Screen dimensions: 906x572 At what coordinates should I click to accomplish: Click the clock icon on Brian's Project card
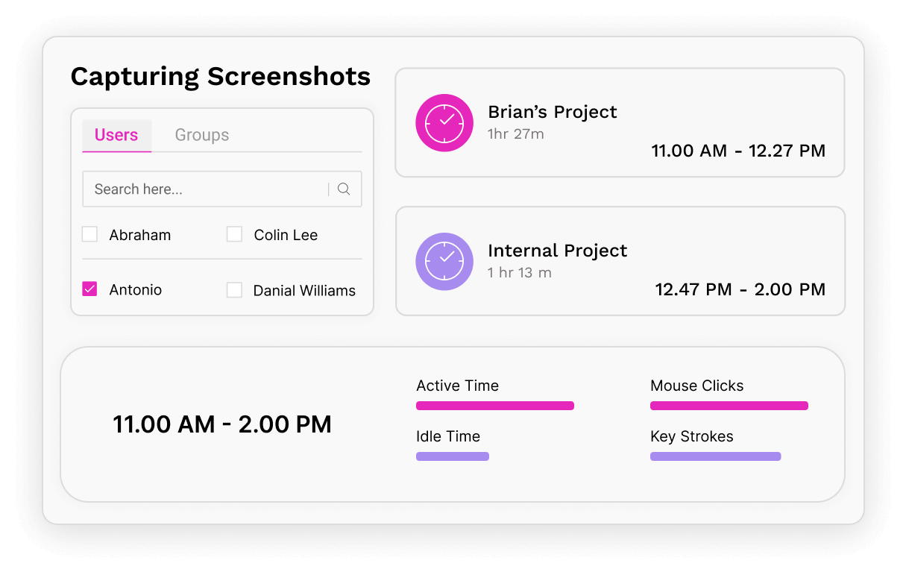point(444,122)
